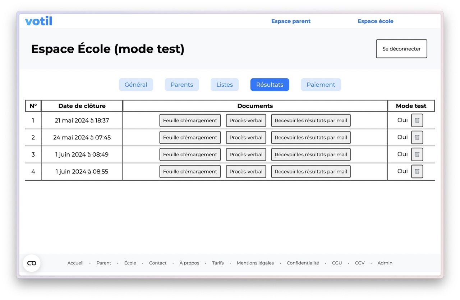Open the Mentions légales page
Viewport: 460px width, 300px height.
point(255,263)
